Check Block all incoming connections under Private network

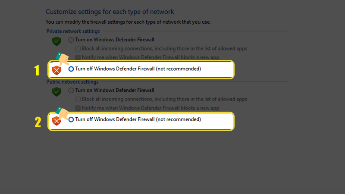(78, 49)
